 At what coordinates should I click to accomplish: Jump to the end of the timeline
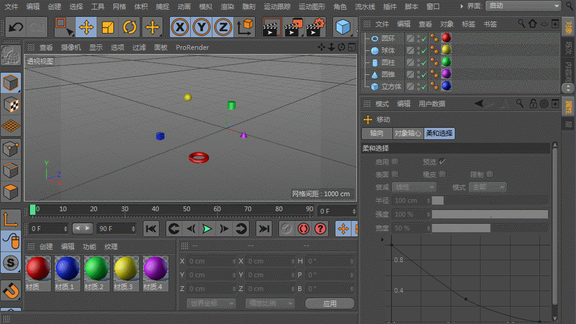pyautogui.click(x=264, y=228)
